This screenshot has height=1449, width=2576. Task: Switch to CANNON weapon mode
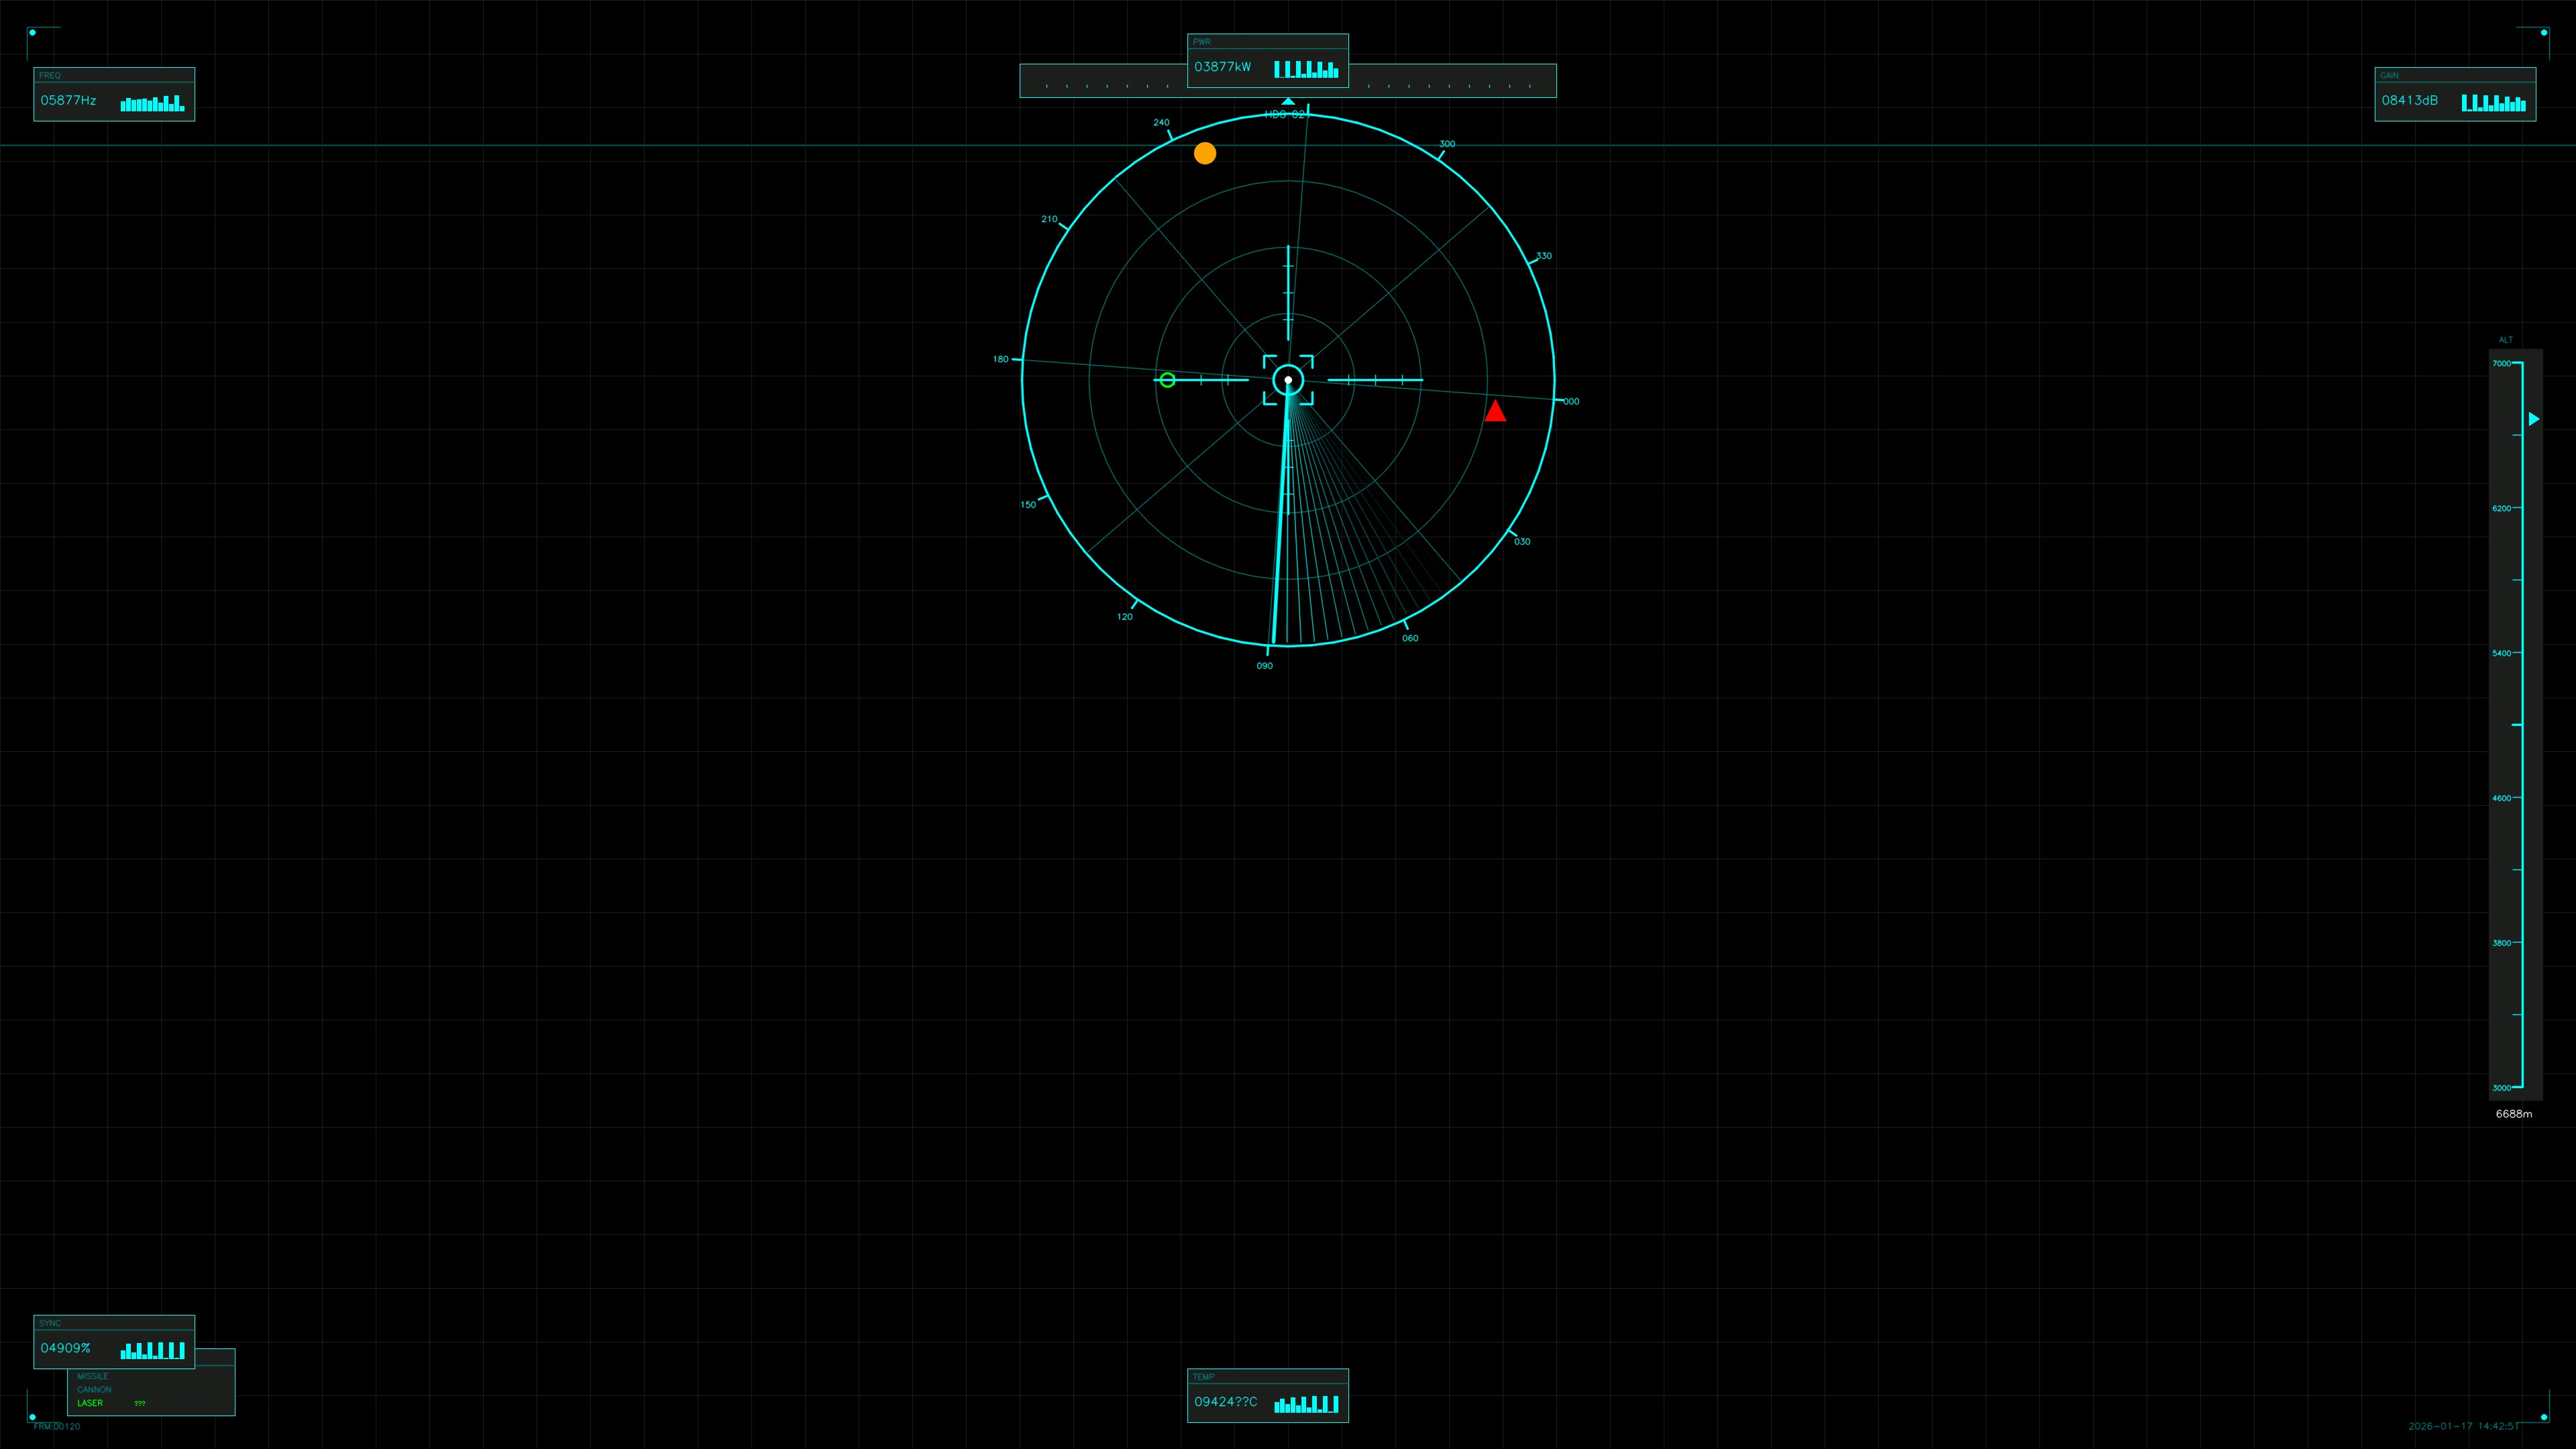[96, 1389]
